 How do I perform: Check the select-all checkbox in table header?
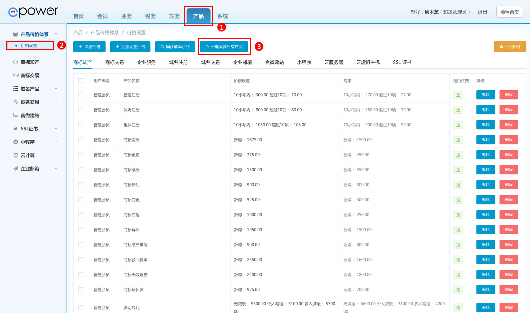81,81
